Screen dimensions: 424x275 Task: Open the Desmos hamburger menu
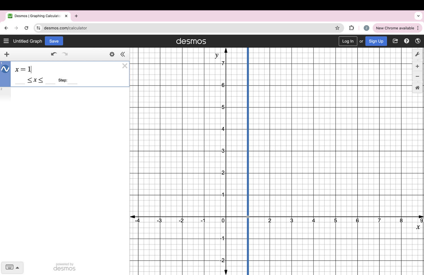coord(6,41)
